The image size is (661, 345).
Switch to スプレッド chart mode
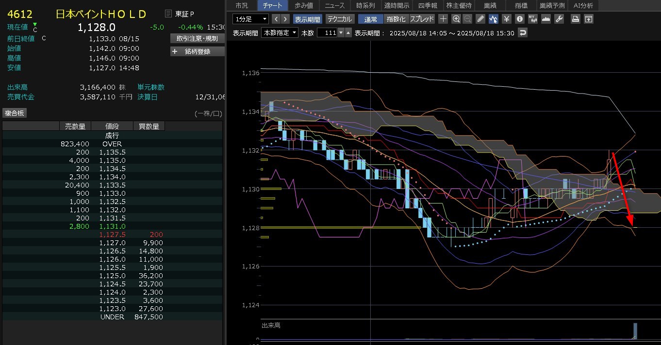tap(422, 19)
